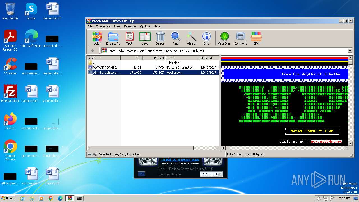
Task: Open the Favorites menu
Action: pyautogui.click(x=130, y=26)
